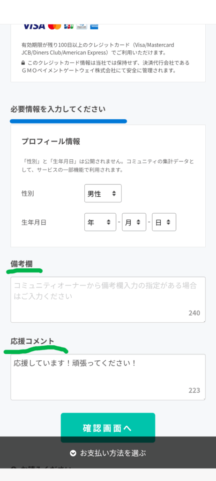216x481 pixels.
Task: Click the Mastercard logo icon
Action: (x=54, y=26)
